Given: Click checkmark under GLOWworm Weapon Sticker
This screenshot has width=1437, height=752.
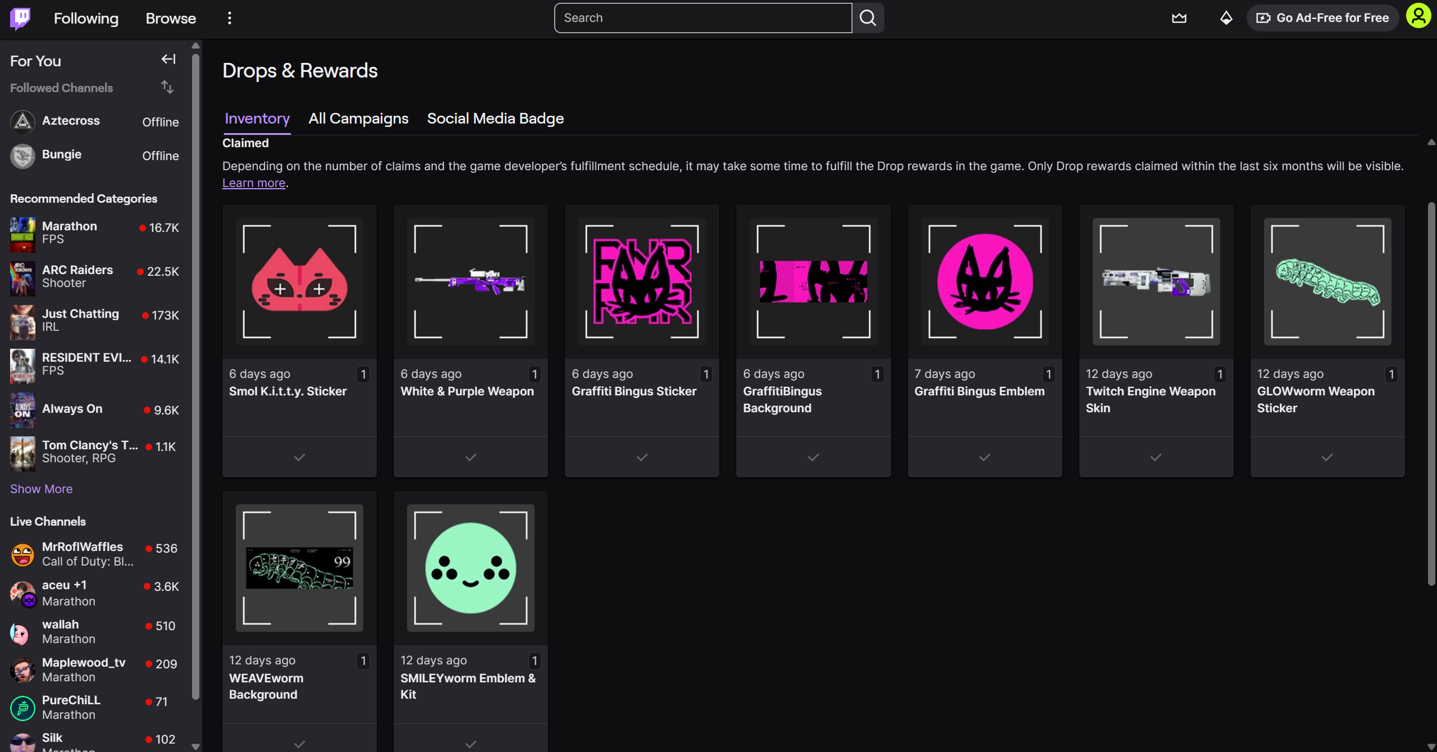Looking at the screenshot, I should 1327,457.
